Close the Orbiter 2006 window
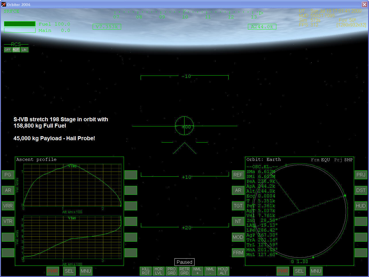Screen dimensions: 369x277 tap(364, 4)
